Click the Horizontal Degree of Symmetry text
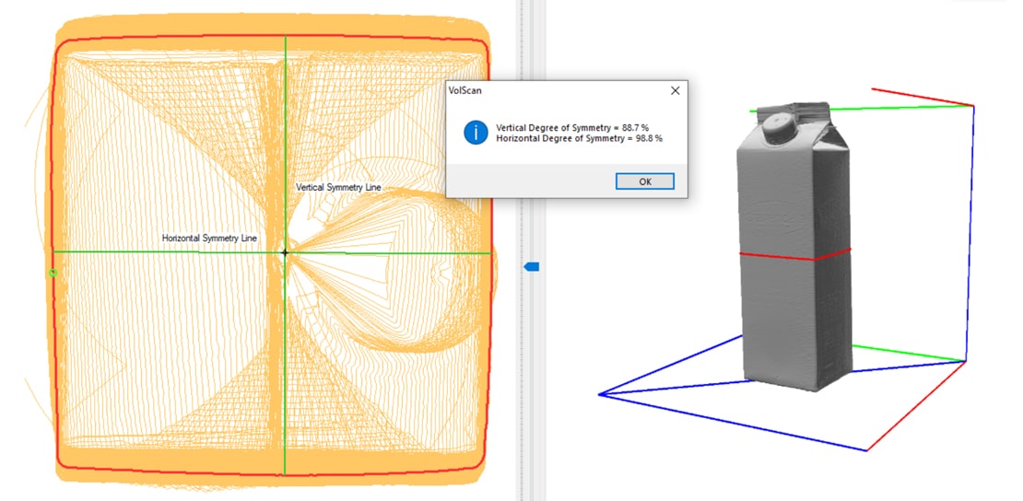The height and width of the screenshot is (501, 1023). [579, 138]
